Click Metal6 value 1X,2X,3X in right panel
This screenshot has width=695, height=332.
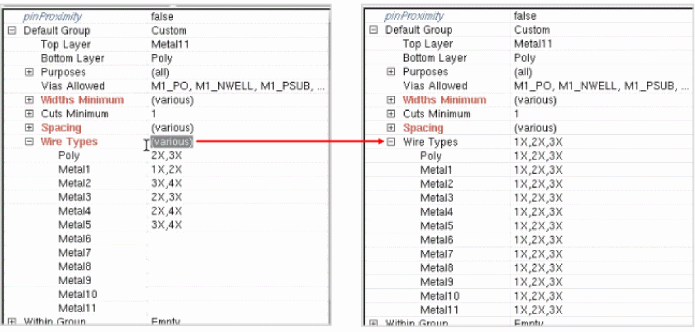(538, 240)
